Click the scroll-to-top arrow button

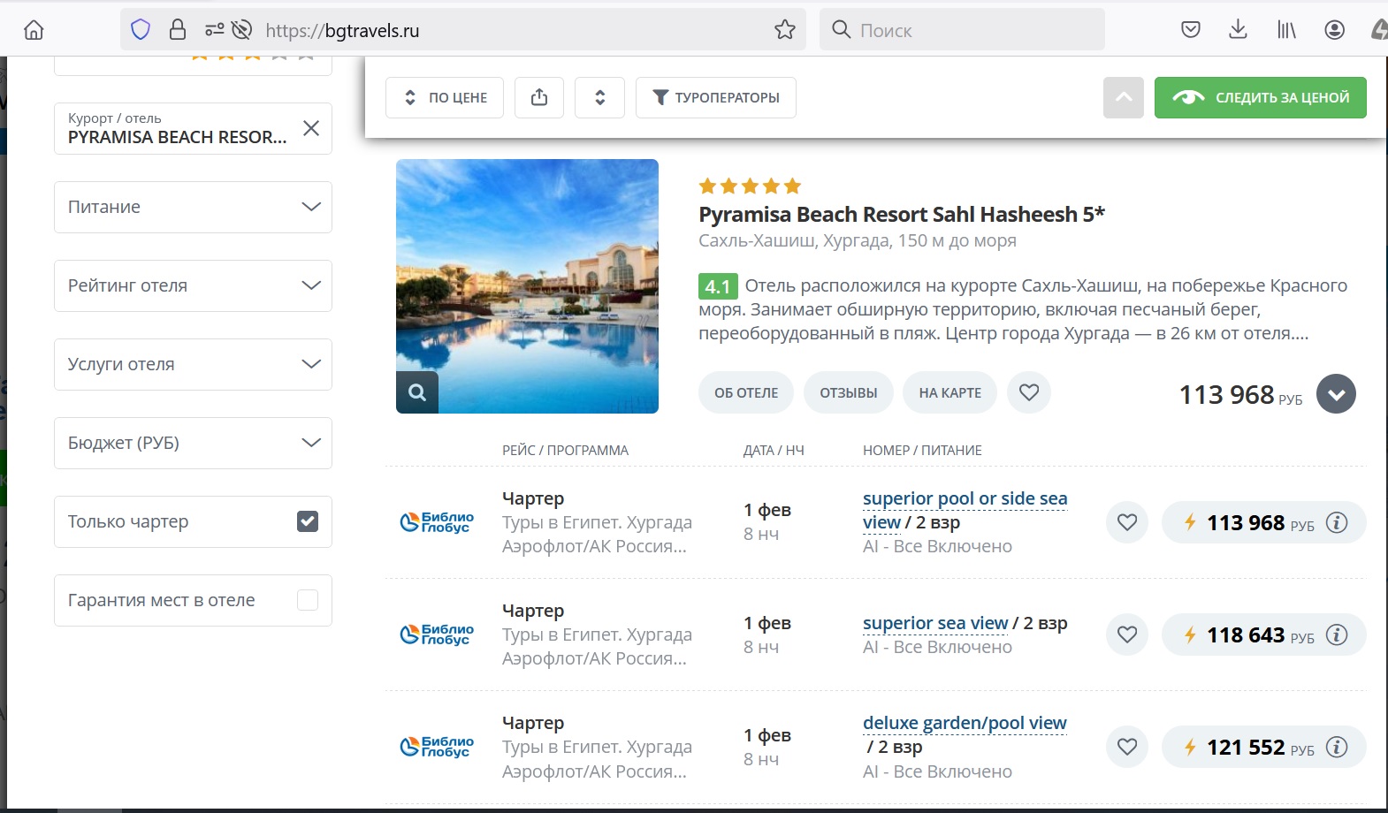click(1123, 97)
